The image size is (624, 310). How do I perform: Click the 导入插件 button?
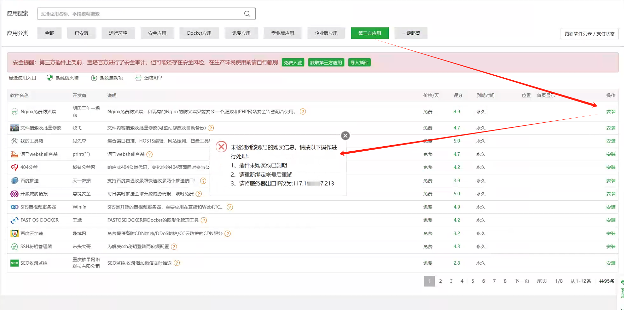click(359, 63)
